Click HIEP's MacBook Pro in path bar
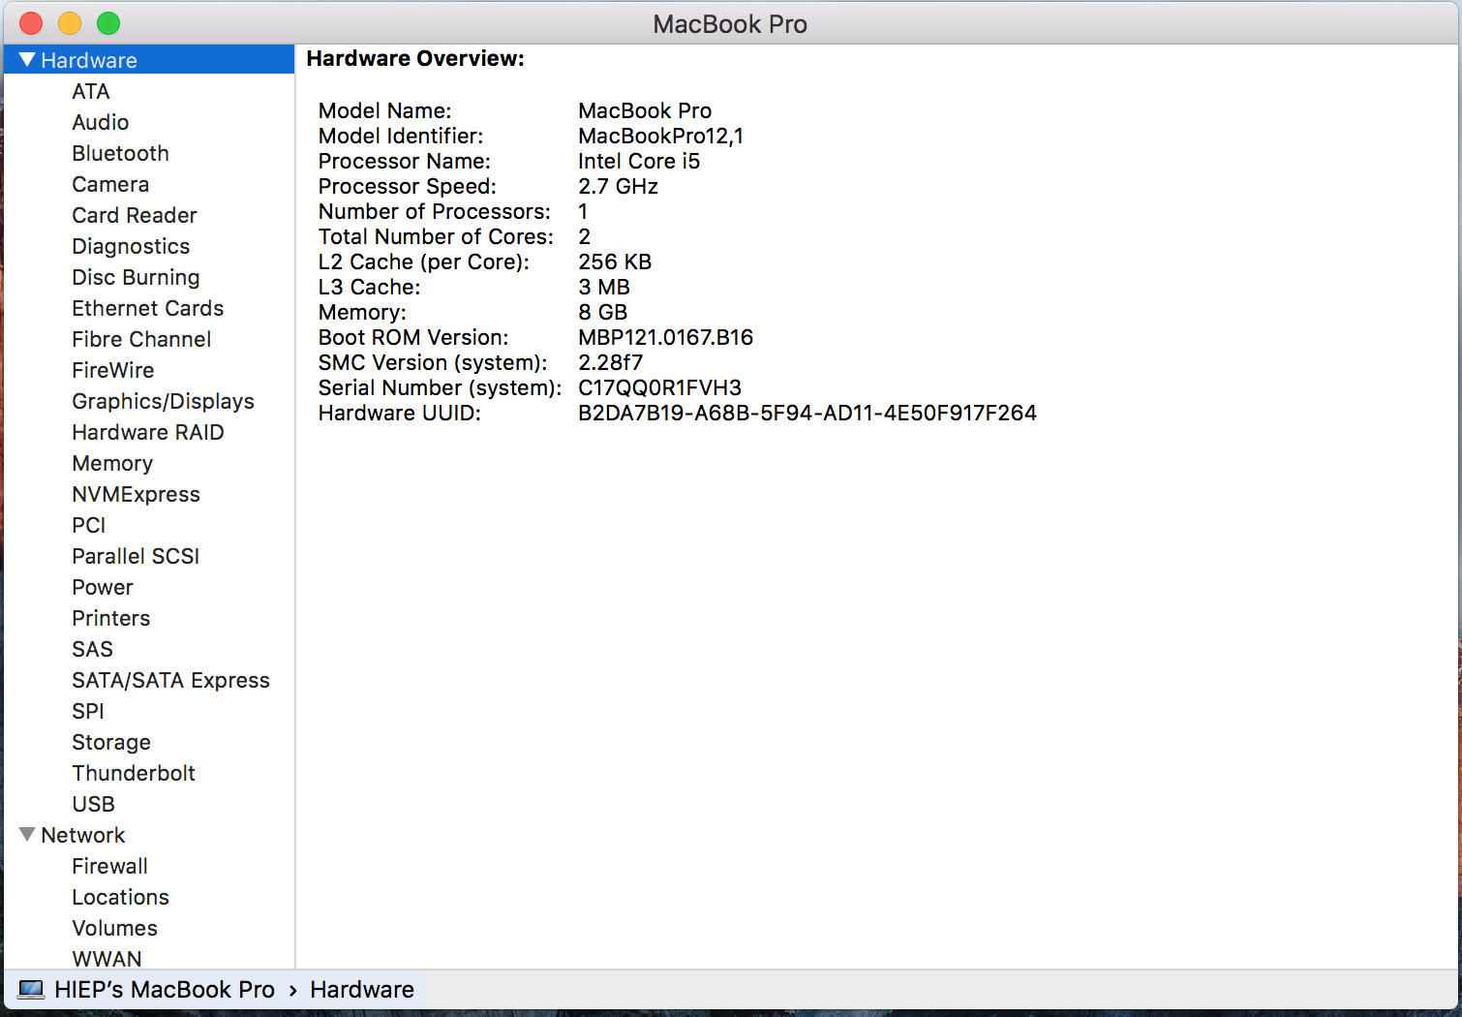The width and height of the screenshot is (1462, 1017). tap(165, 989)
